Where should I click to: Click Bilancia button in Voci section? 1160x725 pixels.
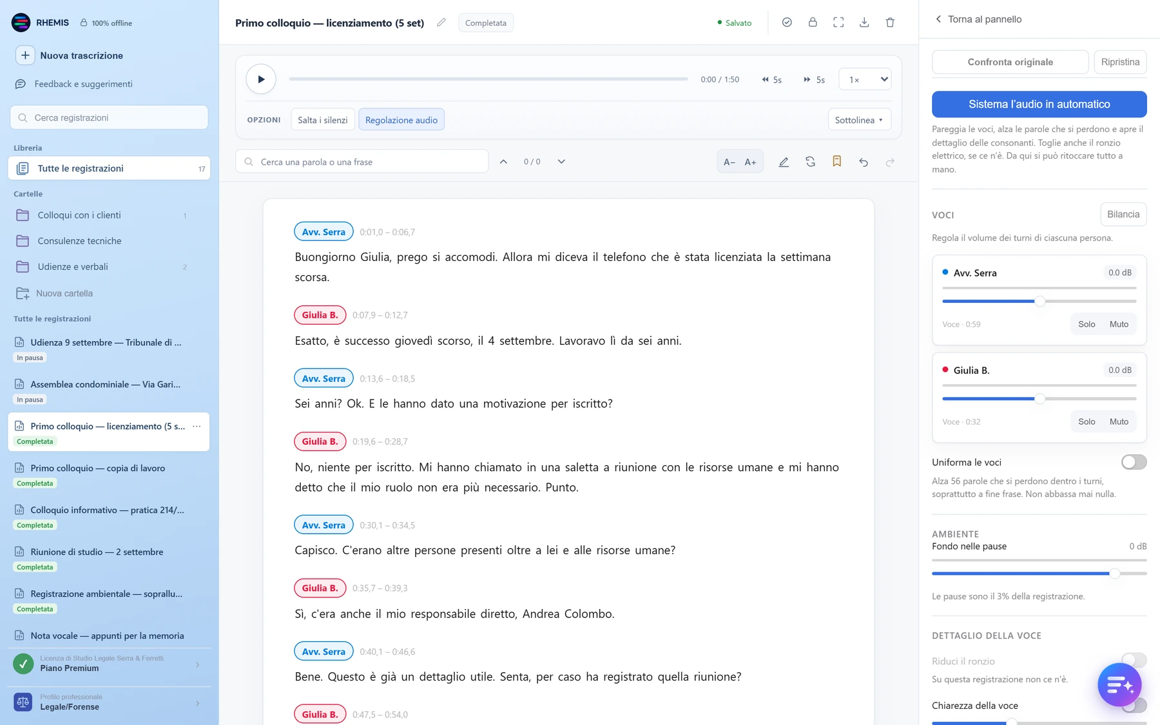pyautogui.click(x=1123, y=215)
